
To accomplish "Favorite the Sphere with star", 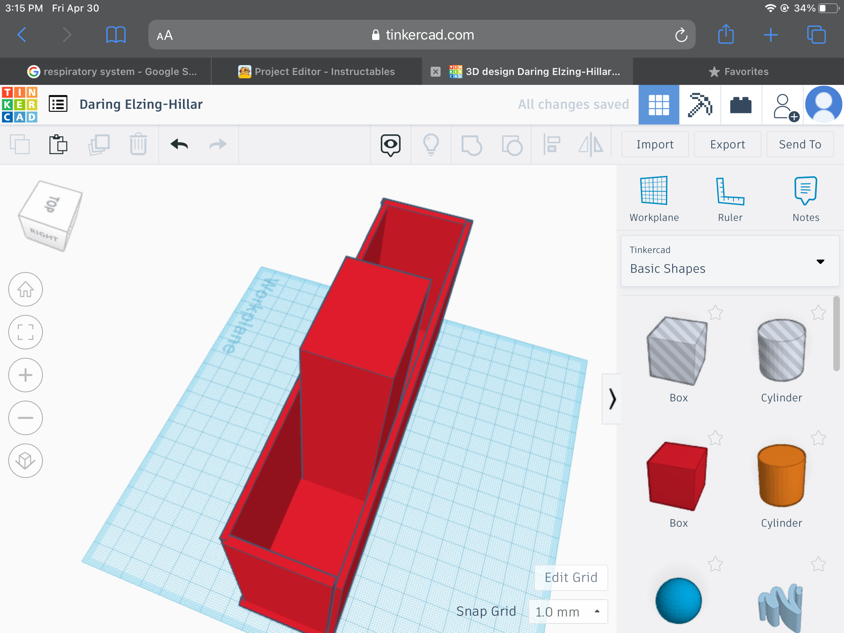I will click(x=715, y=564).
